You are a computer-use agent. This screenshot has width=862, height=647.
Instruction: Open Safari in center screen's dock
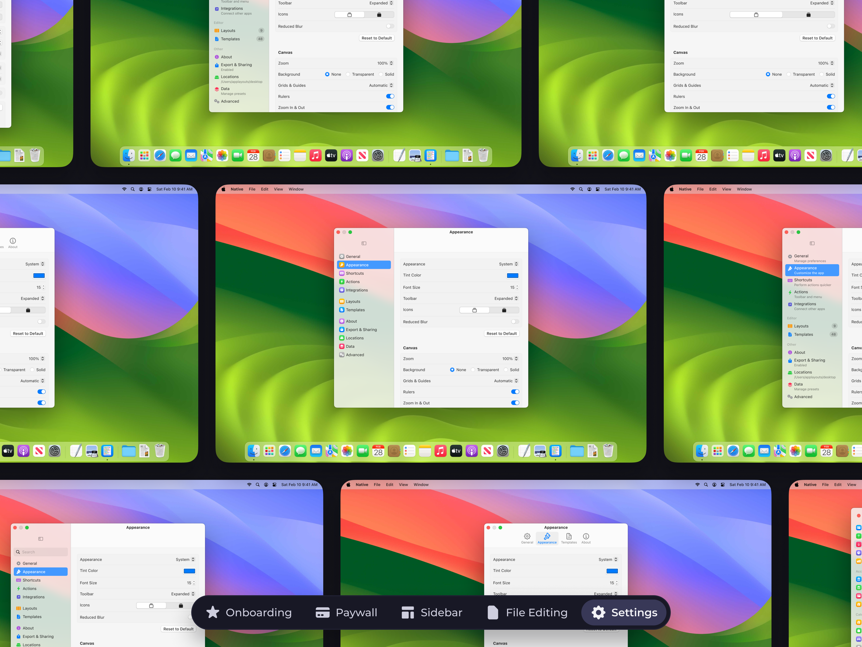point(285,451)
